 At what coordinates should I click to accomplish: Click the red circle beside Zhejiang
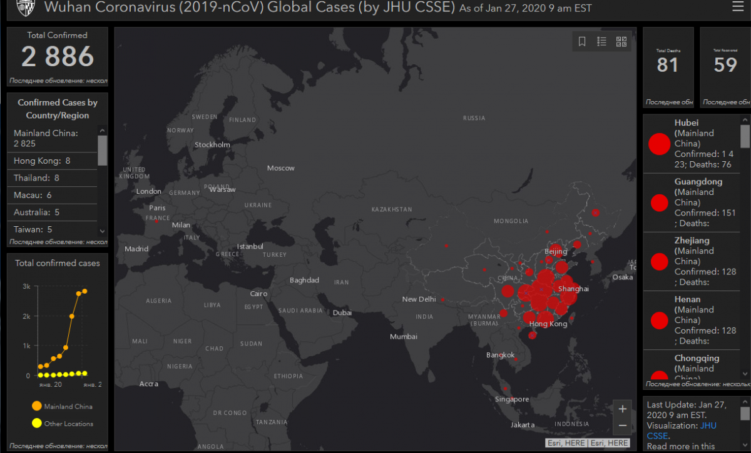coord(659,262)
